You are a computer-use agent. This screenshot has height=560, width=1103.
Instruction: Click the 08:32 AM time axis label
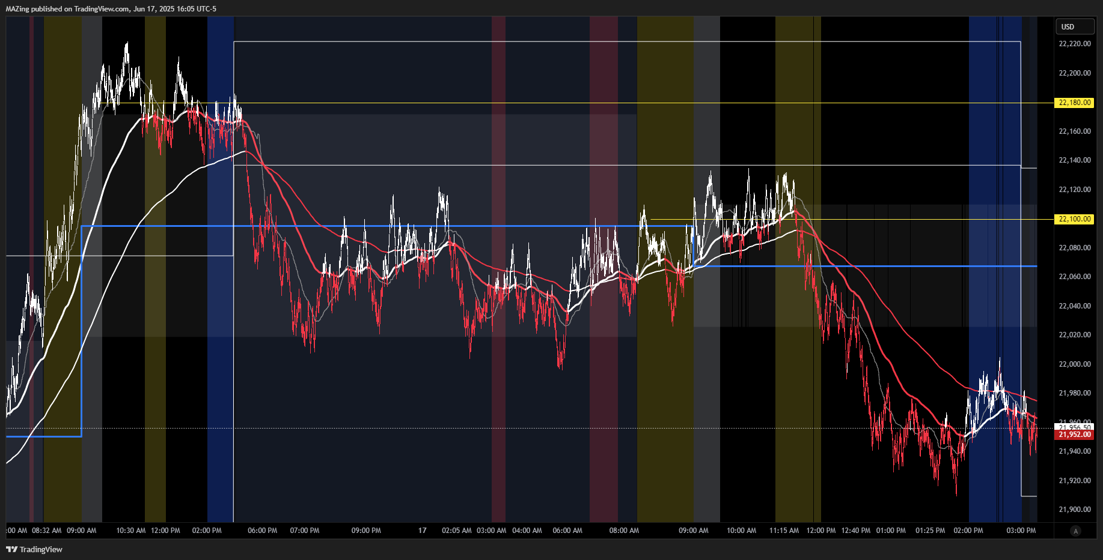(x=47, y=531)
